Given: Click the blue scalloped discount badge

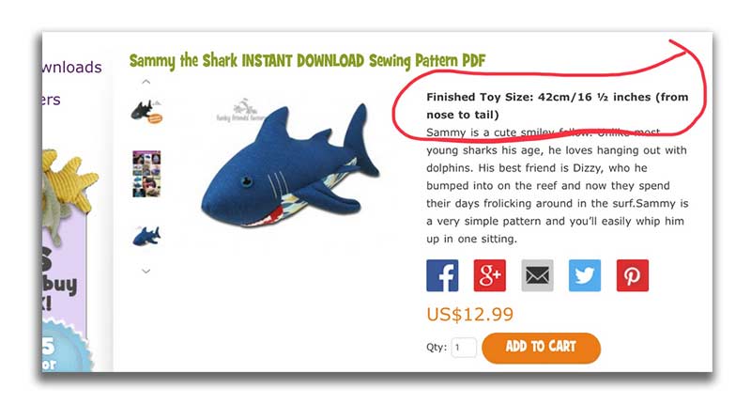Looking at the screenshot, I should click(x=66, y=348).
